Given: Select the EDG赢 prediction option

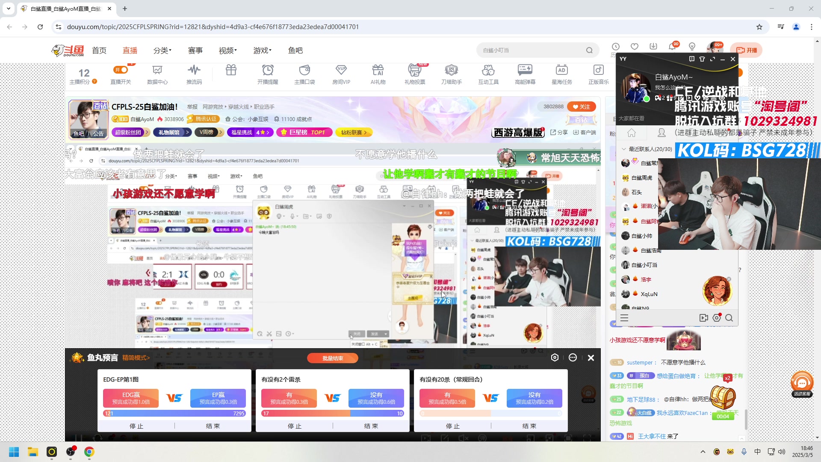Looking at the screenshot, I should (x=131, y=398).
